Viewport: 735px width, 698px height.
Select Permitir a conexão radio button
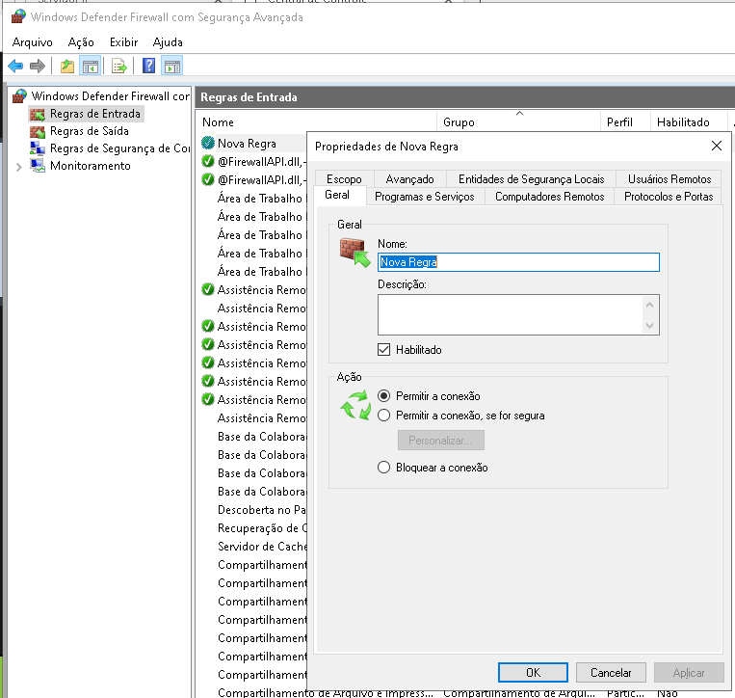click(384, 396)
